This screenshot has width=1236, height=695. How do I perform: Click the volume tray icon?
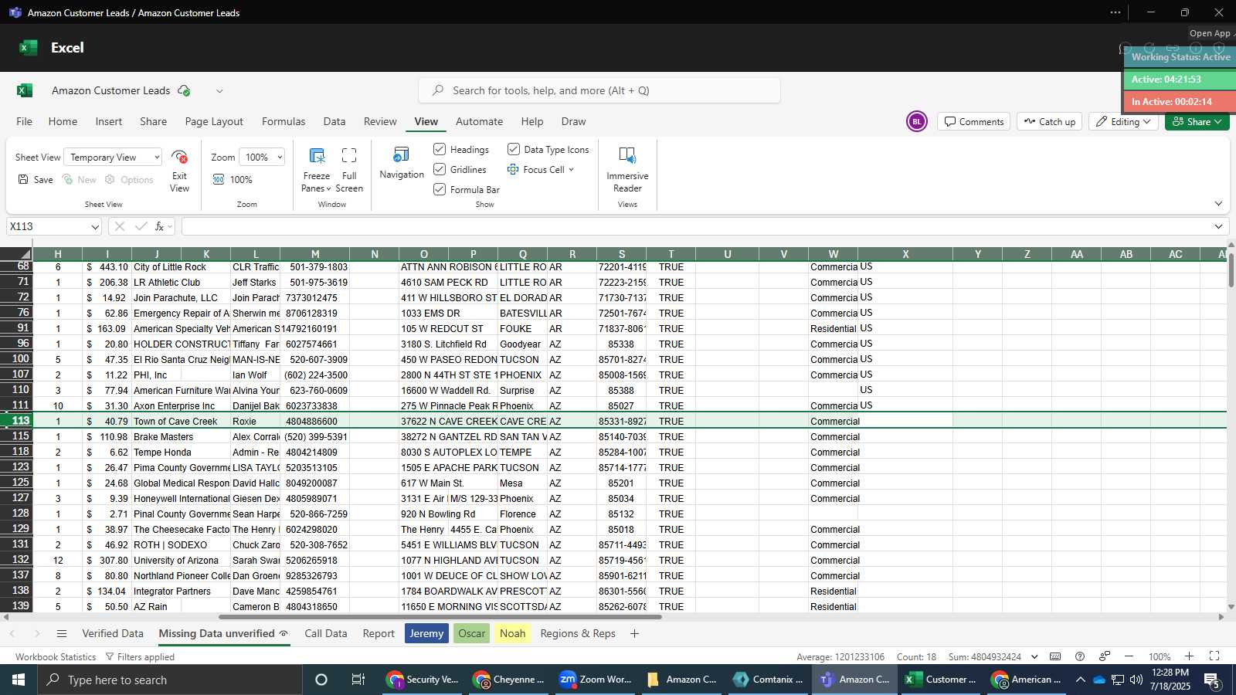pos(1136,680)
